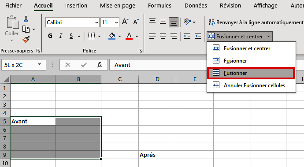This screenshot has height=167, width=304.
Task: Decrease indent icon
Action: click(x=187, y=36)
